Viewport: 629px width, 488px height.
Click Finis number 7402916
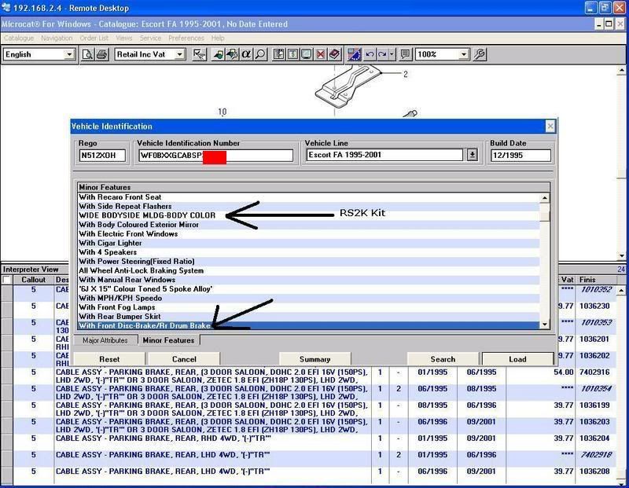[x=594, y=372]
